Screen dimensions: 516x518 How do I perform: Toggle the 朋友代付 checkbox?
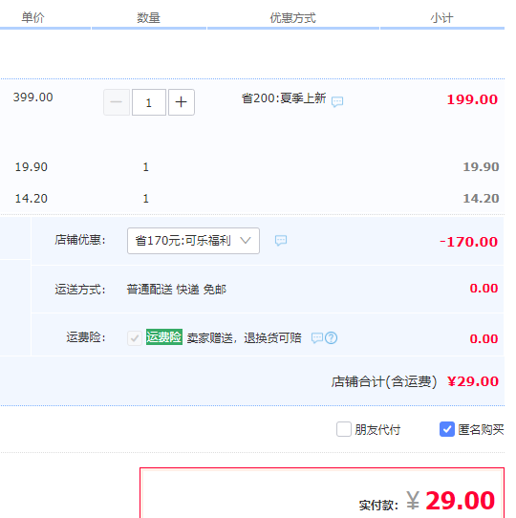point(344,429)
